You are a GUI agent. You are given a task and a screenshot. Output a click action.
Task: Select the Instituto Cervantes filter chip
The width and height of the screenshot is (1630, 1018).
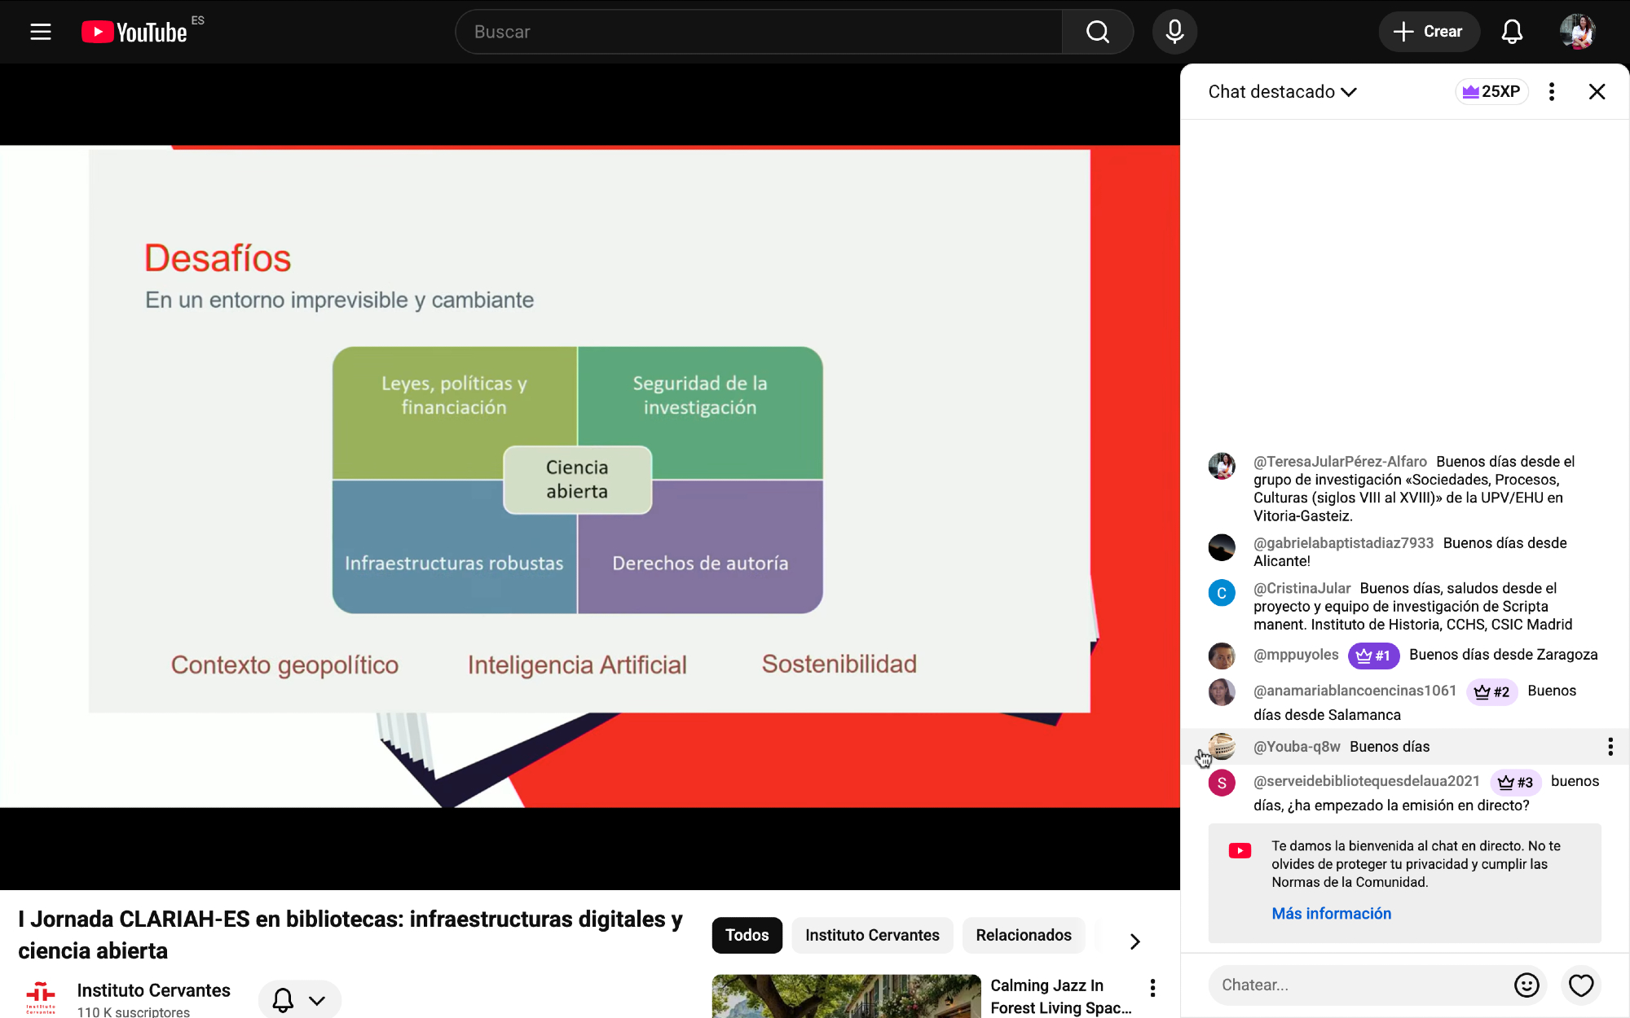point(872,935)
